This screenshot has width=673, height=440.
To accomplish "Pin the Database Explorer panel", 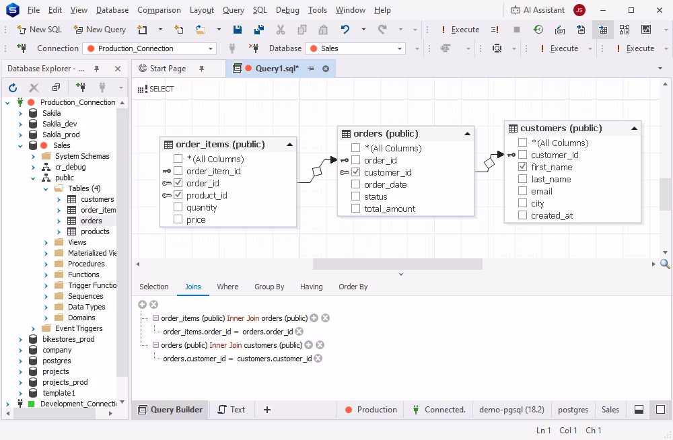I will (x=97, y=69).
